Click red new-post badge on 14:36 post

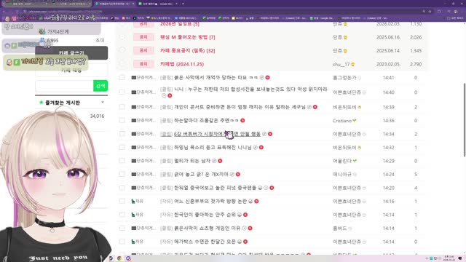pos(242,120)
